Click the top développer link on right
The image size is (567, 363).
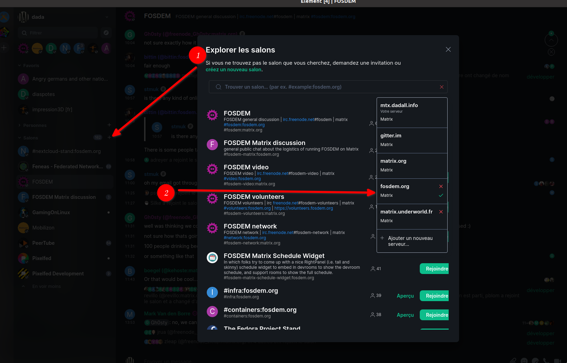pos(540,77)
